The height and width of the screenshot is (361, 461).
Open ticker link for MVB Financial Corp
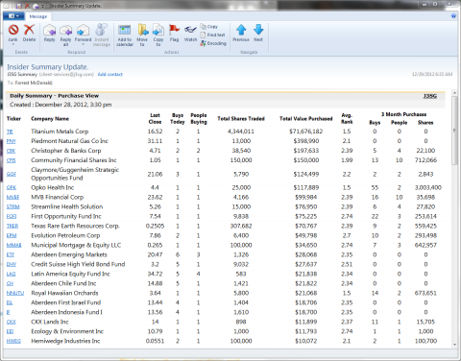click(12, 197)
